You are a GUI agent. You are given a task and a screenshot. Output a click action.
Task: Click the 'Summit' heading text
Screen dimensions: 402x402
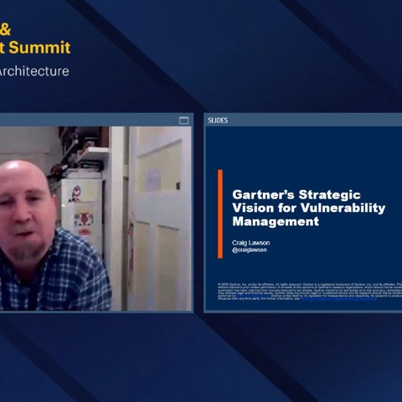(39, 47)
